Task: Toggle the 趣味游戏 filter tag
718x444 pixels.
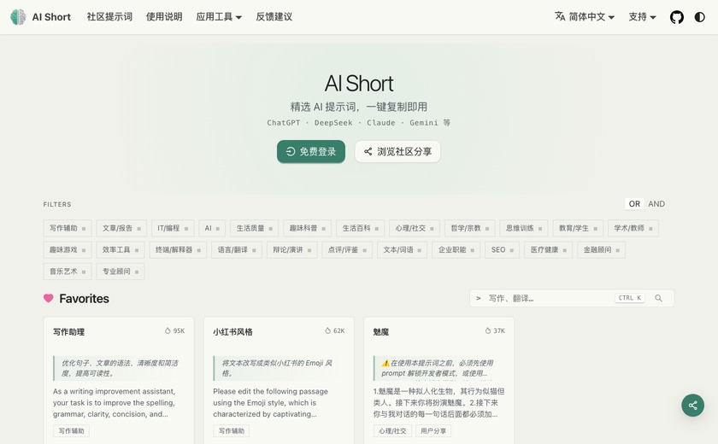Action: point(68,249)
